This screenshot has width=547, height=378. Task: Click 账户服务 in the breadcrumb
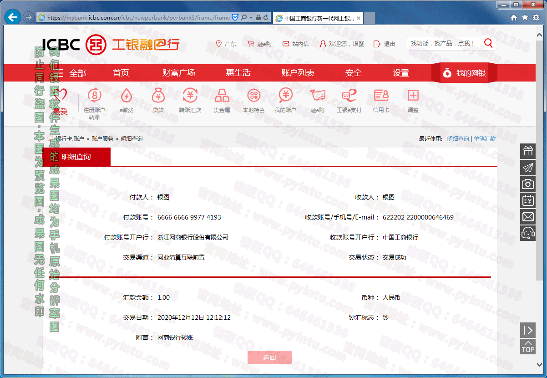click(102, 139)
